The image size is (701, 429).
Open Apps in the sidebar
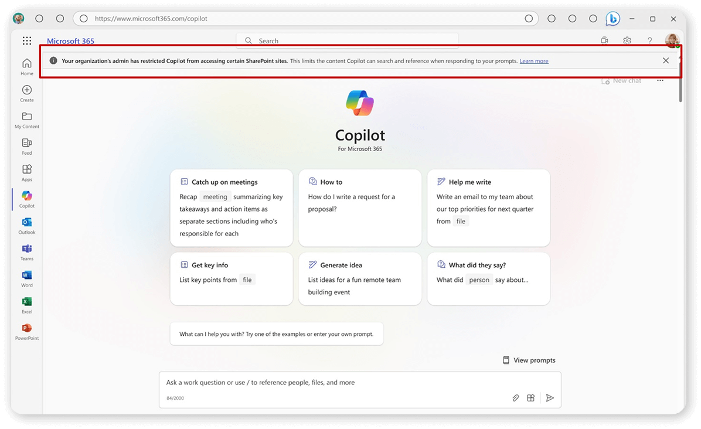(27, 173)
